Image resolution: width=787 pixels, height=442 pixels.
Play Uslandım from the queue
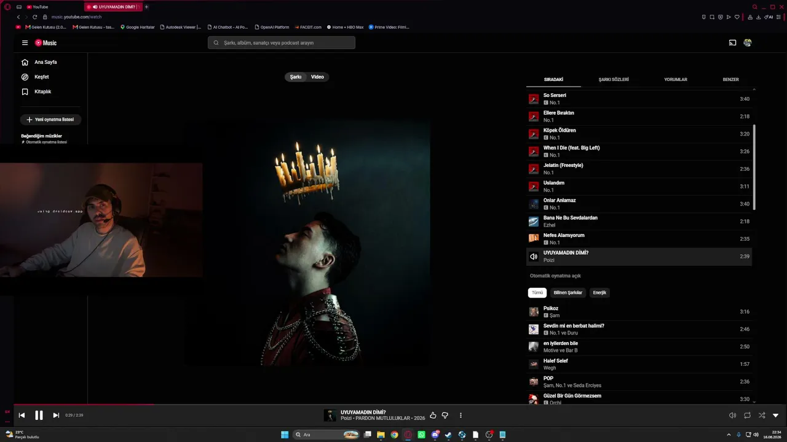click(x=639, y=186)
